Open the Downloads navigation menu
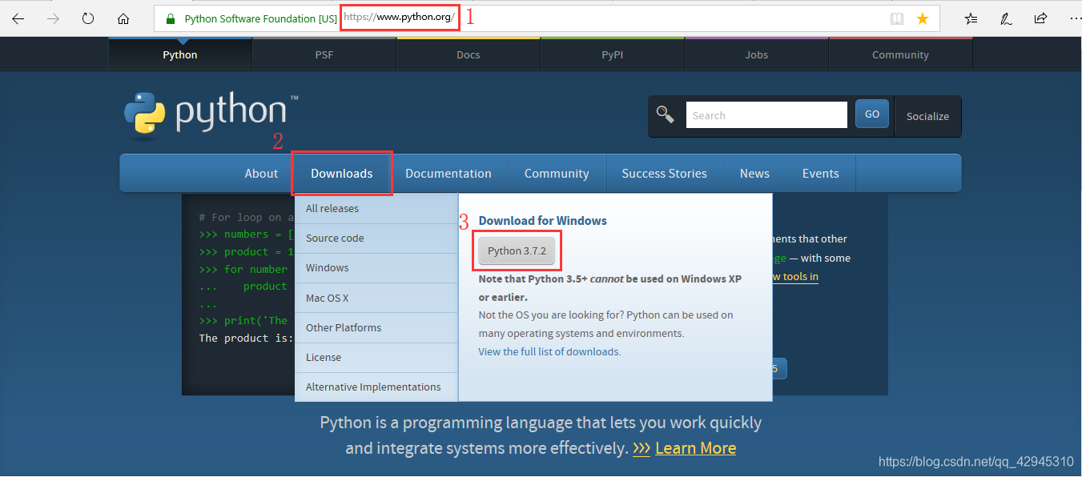 pos(342,174)
